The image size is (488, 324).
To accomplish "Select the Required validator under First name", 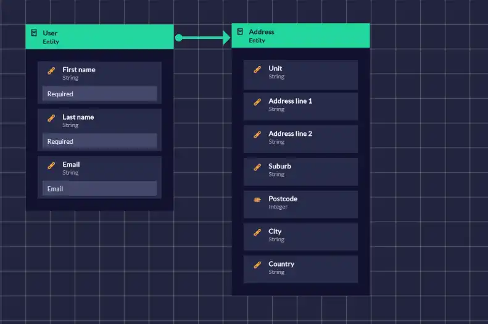I will [99, 94].
